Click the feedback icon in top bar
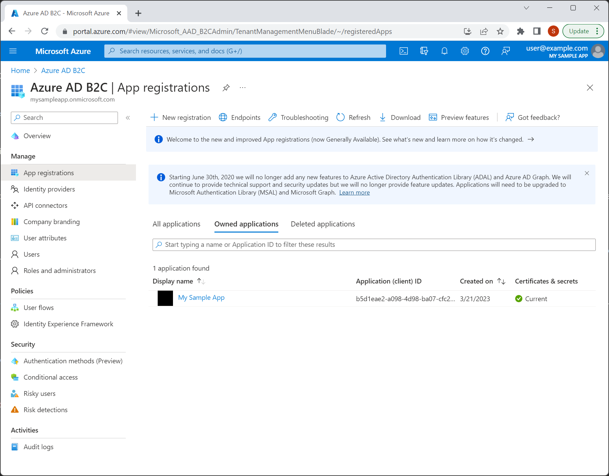The image size is (609, 476). (505, 51)
